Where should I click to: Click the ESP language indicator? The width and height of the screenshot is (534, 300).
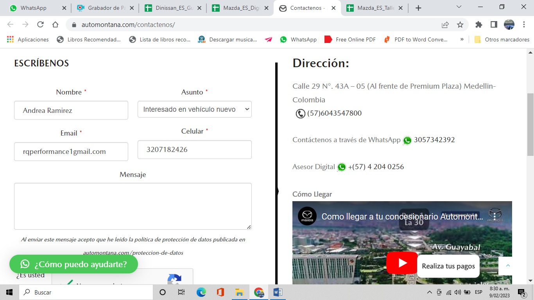(478, 292)
